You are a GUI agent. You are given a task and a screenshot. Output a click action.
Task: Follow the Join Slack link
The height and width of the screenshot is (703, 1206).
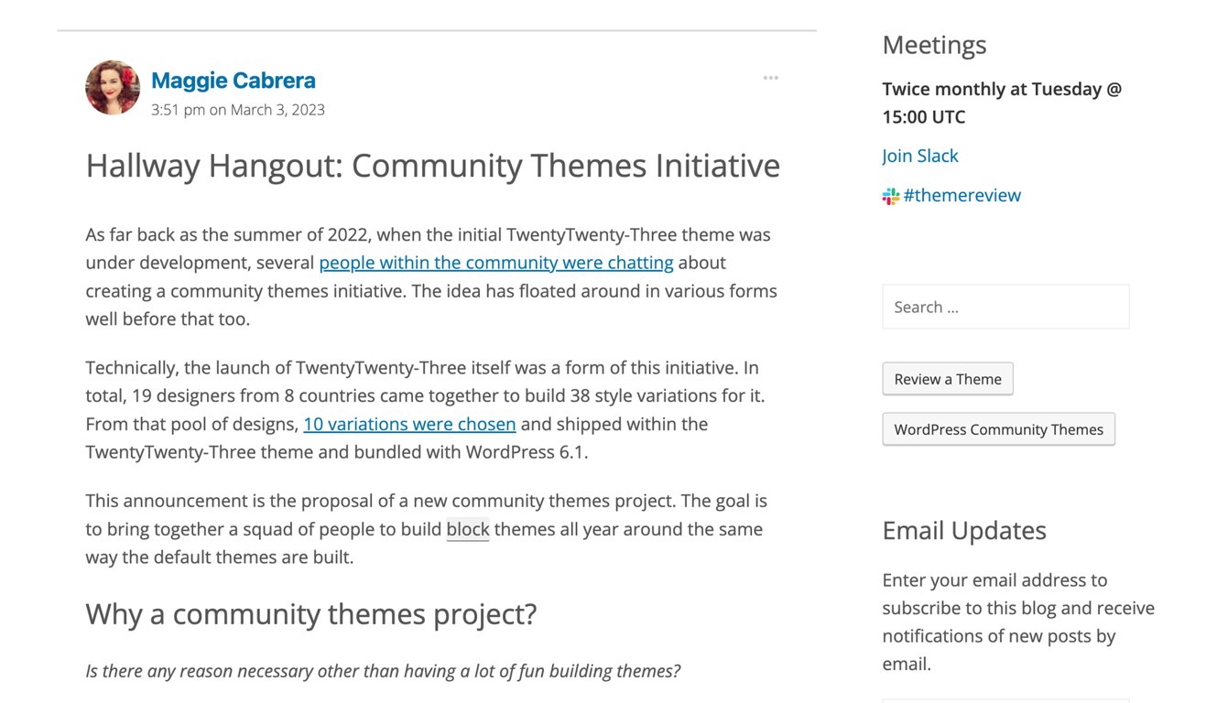pos(919,156)
